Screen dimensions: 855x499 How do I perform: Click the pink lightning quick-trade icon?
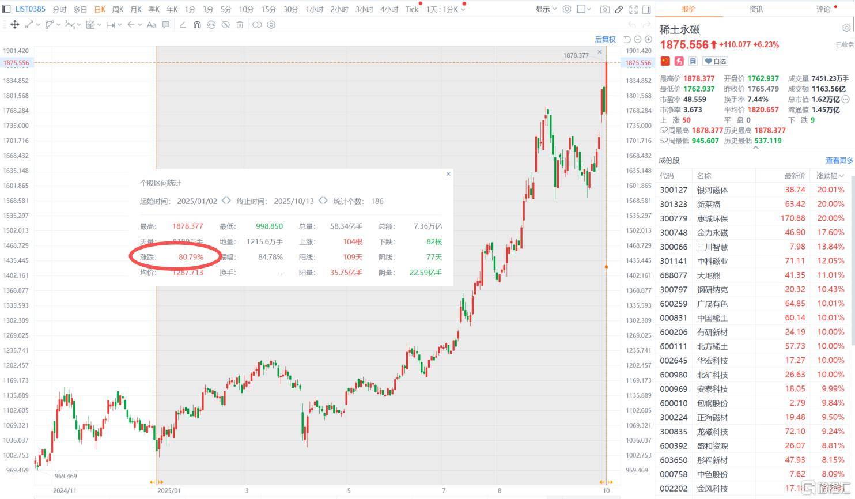coord(679,61)
